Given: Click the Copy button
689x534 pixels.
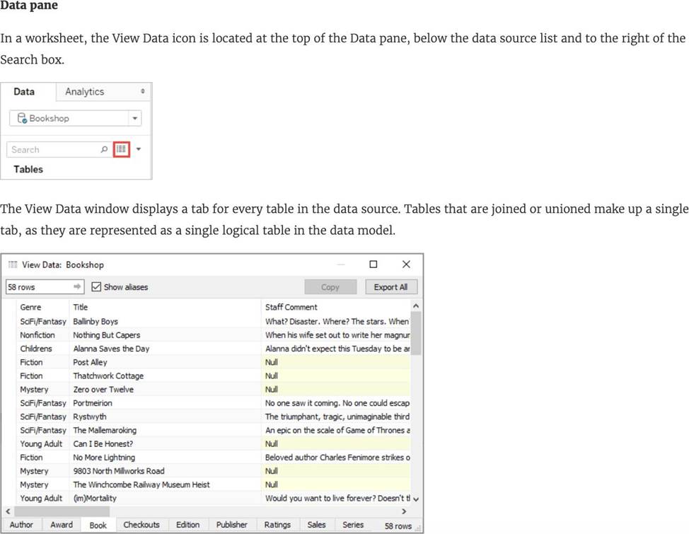Looking at the screenshot, I should tap(330, 287).
